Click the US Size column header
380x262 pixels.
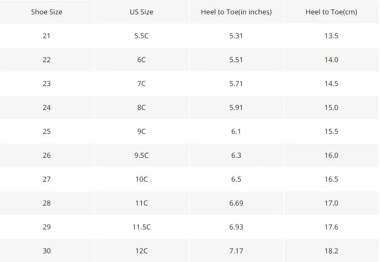142,12
